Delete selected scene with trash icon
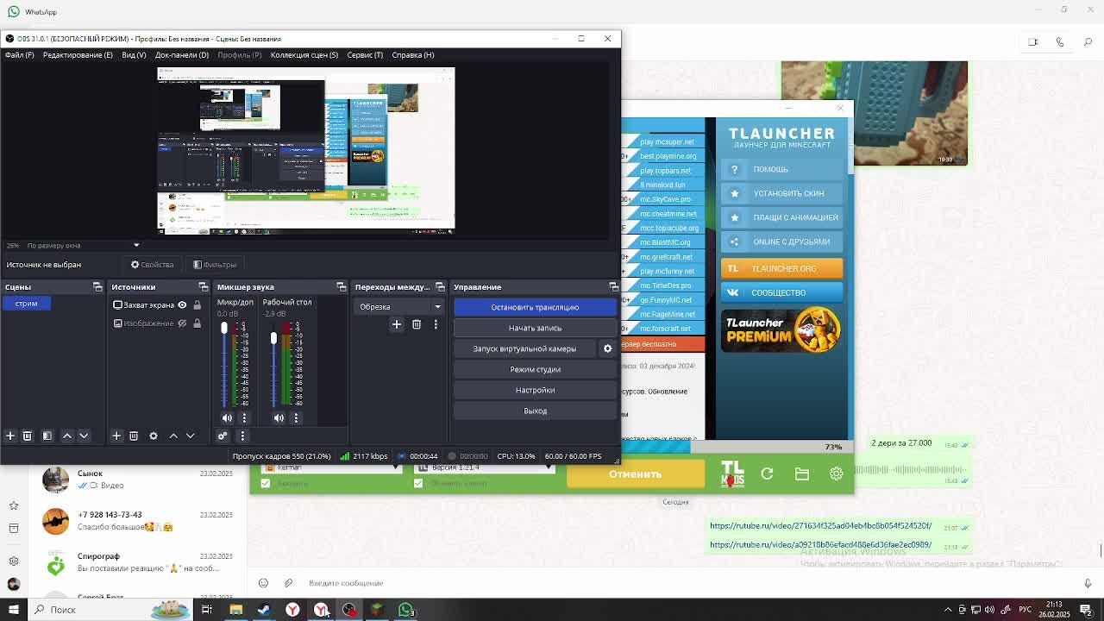Screen dimensions: 1104x621 27,436
